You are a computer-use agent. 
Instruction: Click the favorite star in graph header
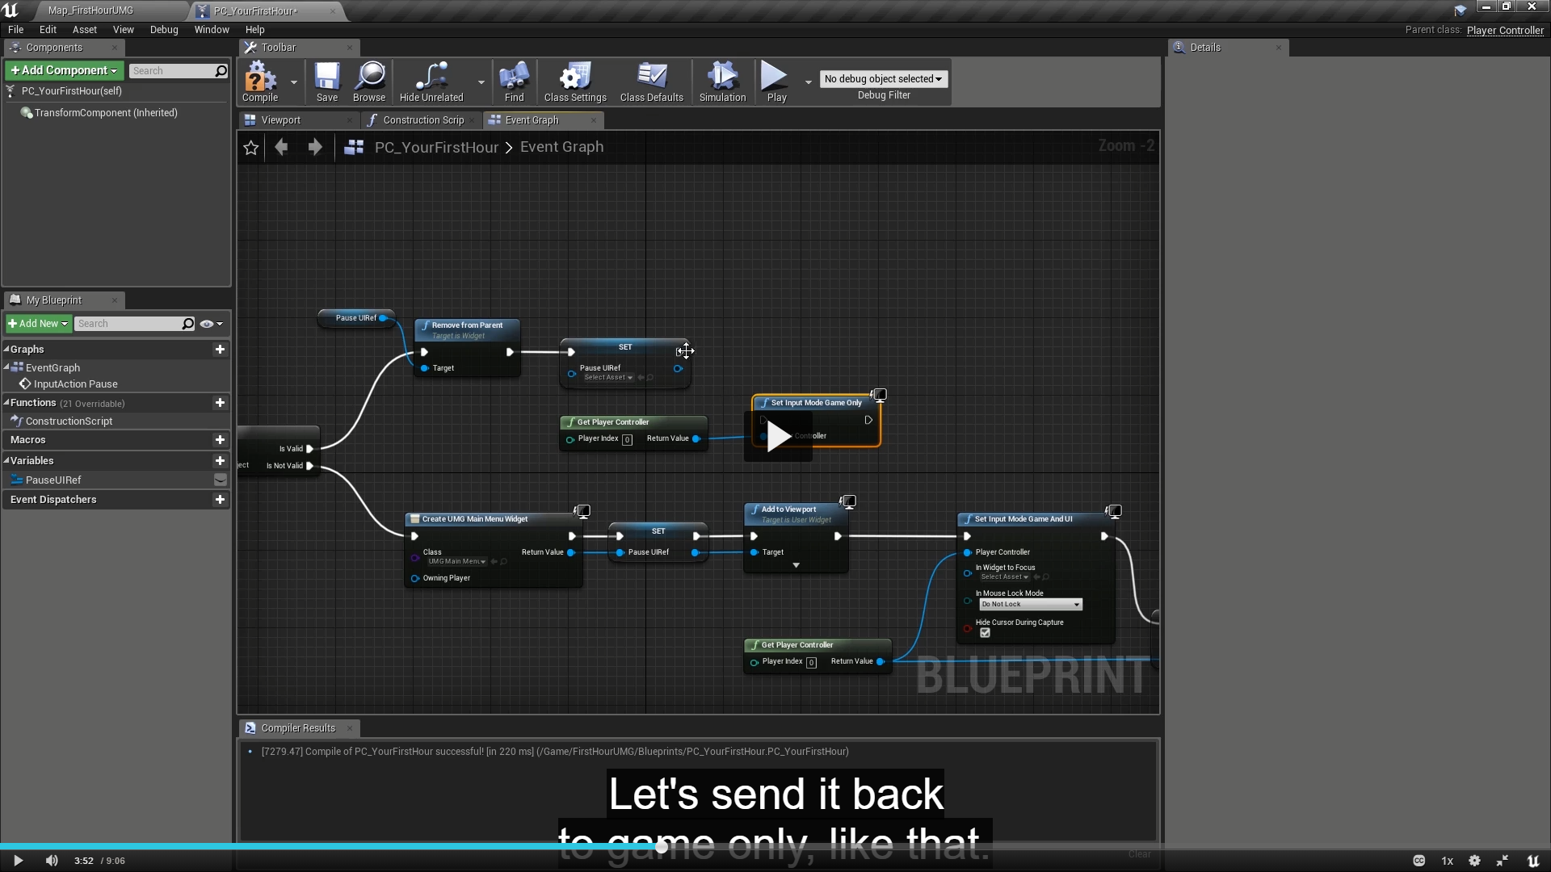click(251, 148)
